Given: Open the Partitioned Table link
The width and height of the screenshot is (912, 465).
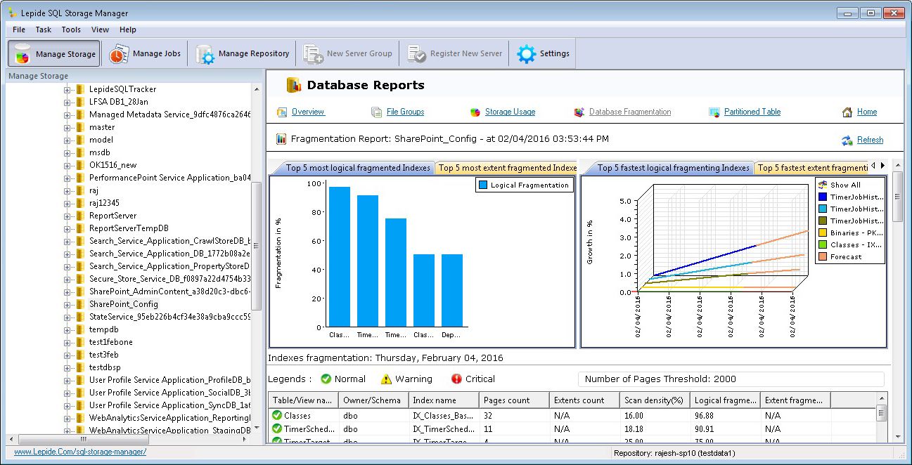Looking at the screenshot, I should [x=752, y=112].
